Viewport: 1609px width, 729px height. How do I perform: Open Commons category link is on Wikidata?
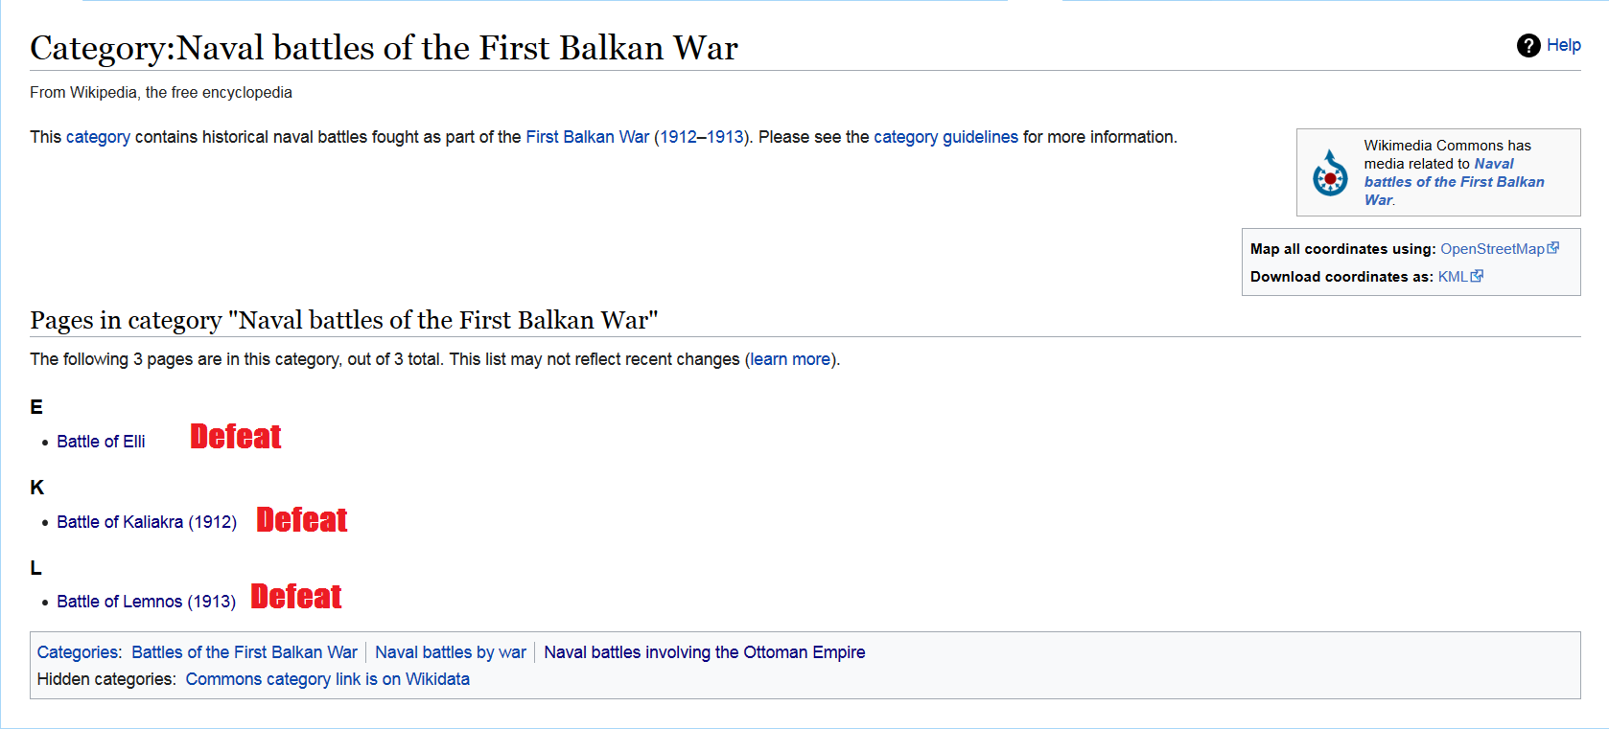pos(328,679)
